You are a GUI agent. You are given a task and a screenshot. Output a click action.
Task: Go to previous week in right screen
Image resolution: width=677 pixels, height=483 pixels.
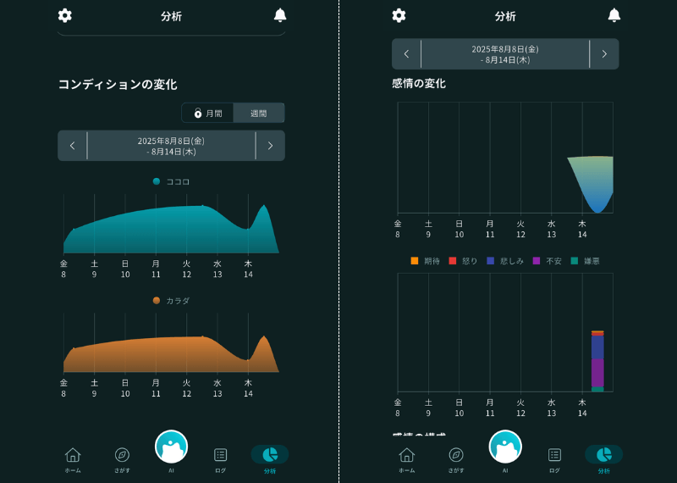[406, 54]
